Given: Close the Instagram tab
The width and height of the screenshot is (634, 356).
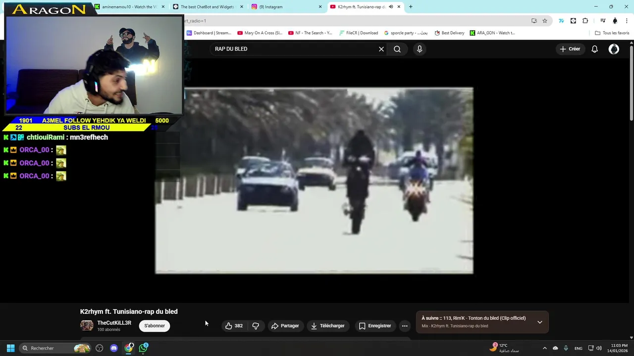Looking at the screenshot, I should coord(320,7).
